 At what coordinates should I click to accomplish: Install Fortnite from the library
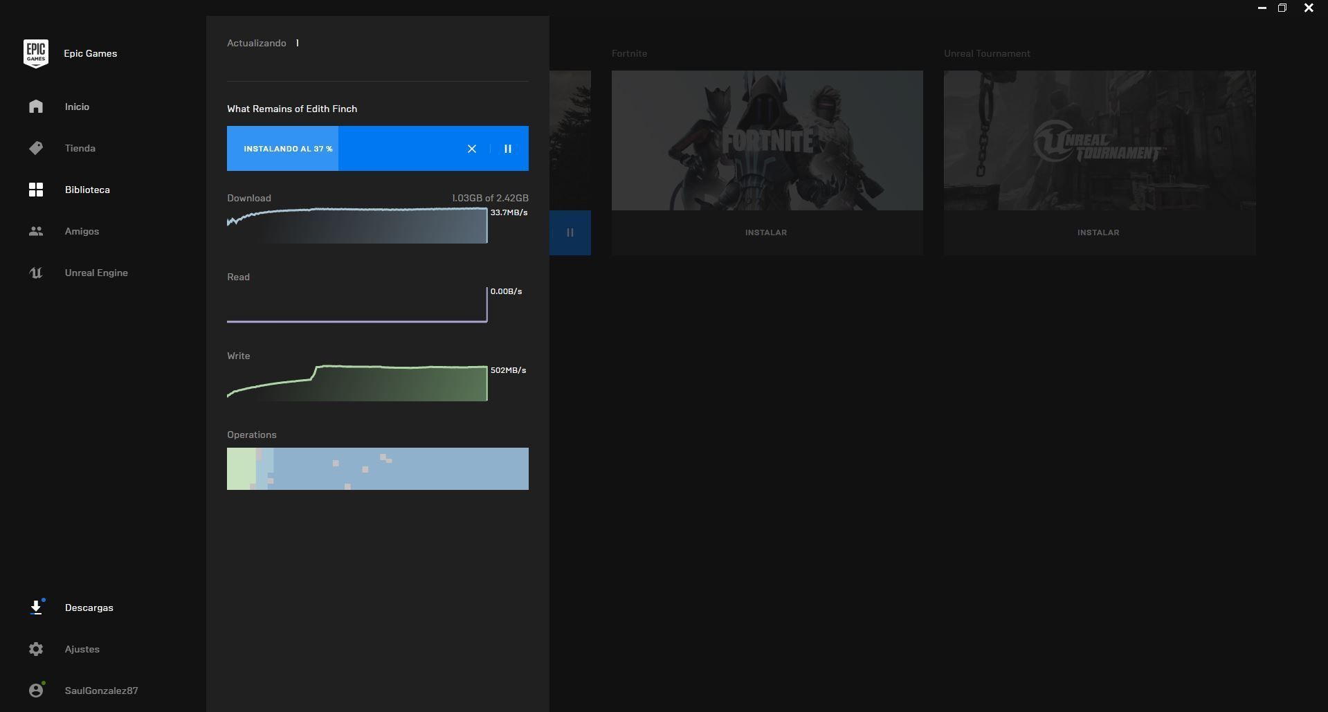click(x=766, y=232)
